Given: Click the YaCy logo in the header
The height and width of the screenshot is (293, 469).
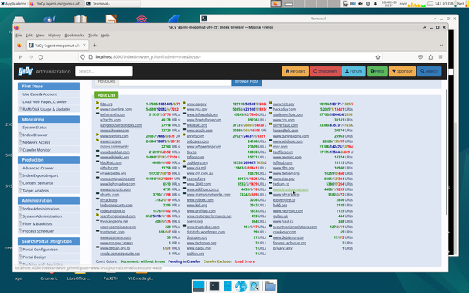Looking at the screenshot, I should (26, 71).
